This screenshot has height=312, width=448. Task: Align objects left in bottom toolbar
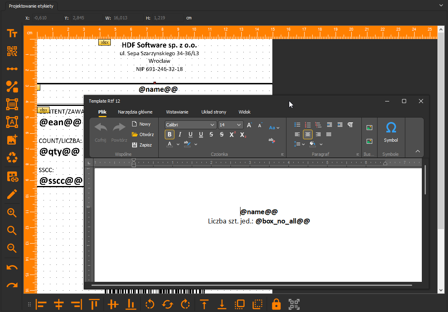click(x=41, y=304)
